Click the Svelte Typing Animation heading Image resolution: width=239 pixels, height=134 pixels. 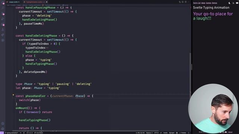pyautogui.click(x=211, y=7)
